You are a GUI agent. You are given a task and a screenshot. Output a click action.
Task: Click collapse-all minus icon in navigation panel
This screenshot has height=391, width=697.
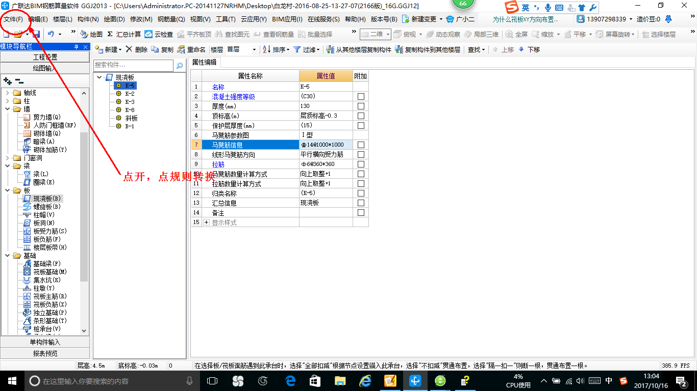pyautogui.click(x=19, y=80)
